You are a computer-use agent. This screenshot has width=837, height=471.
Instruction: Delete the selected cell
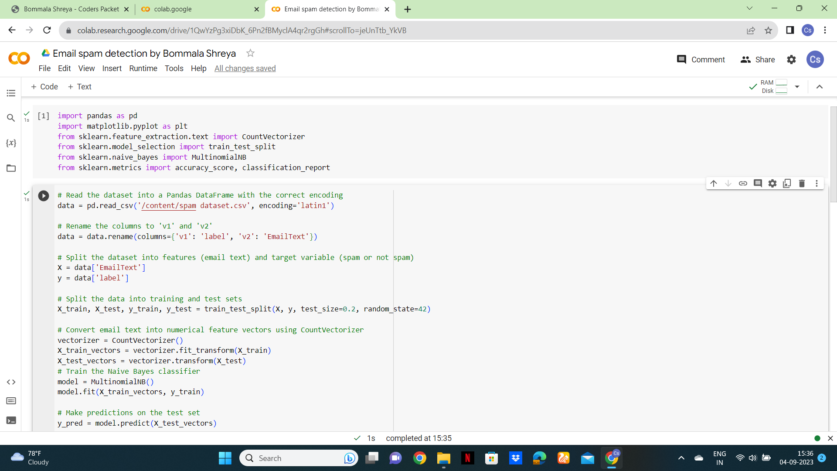(802, 183)
